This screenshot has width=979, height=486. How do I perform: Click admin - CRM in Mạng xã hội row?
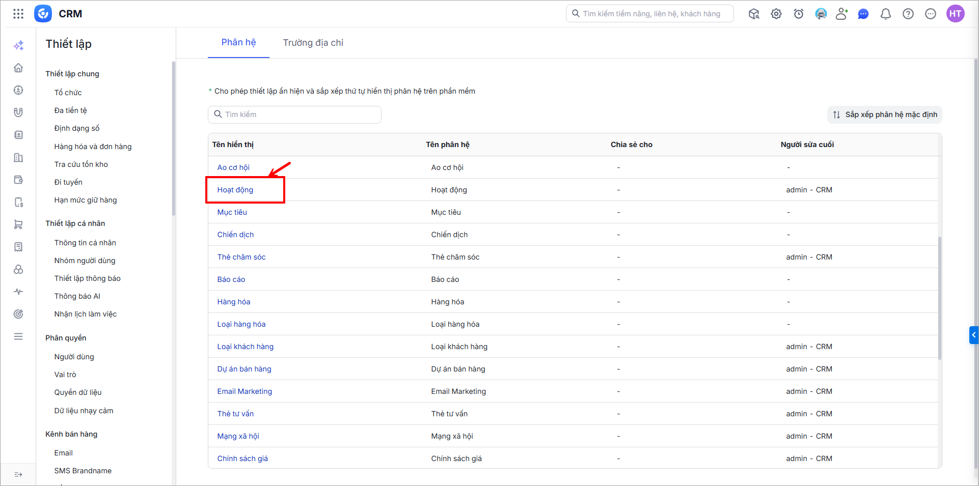coord(809,436)
